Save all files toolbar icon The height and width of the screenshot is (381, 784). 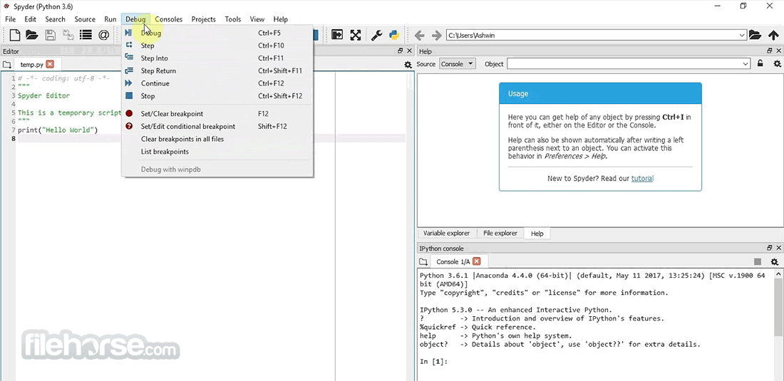tap(68, 35)
